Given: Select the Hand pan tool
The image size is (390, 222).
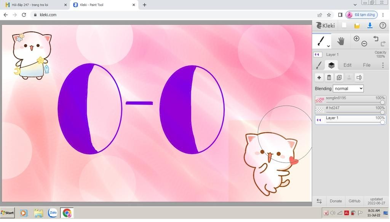Looking at the screenshot, I should point(341,41).
